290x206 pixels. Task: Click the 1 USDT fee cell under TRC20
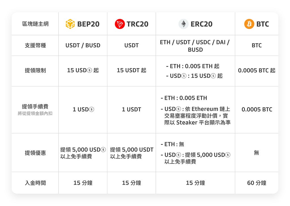click(x=131, y=109)
